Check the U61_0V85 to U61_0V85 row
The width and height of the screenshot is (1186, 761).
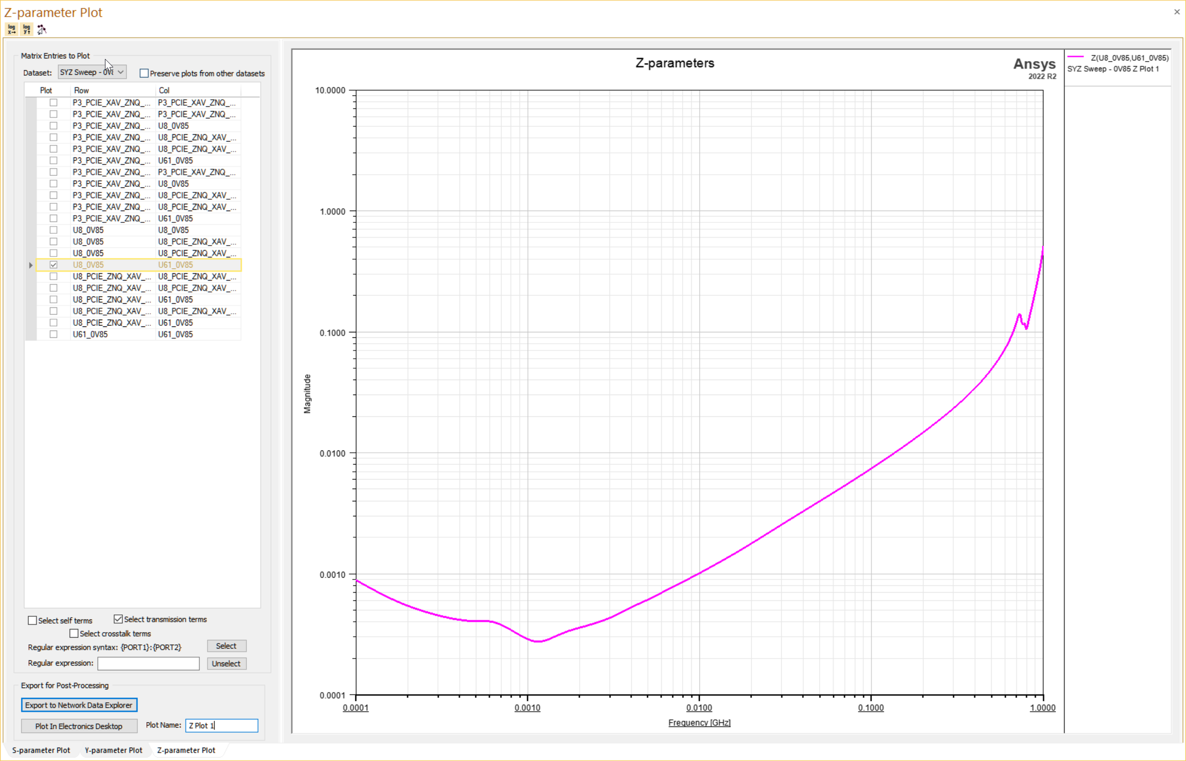point(54,334)
